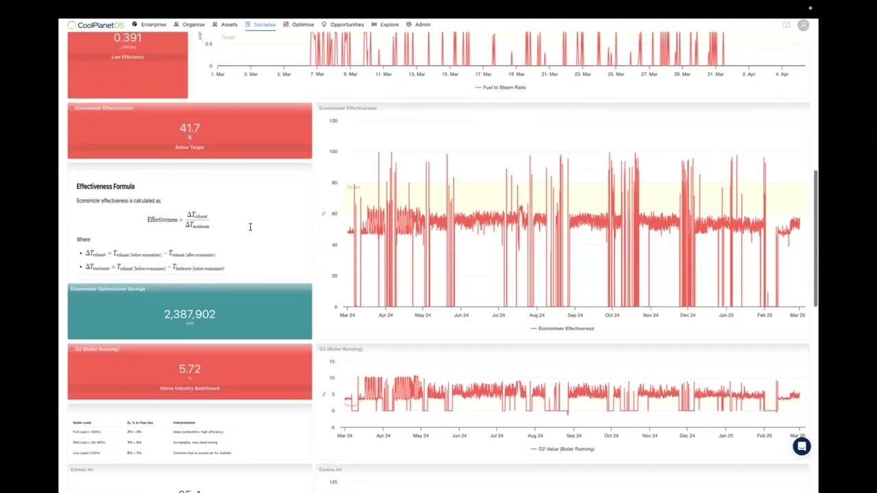Viewport: 877px width, 493px height.
Task: Open the Admin menu
Action: click(x=423, y=25)
